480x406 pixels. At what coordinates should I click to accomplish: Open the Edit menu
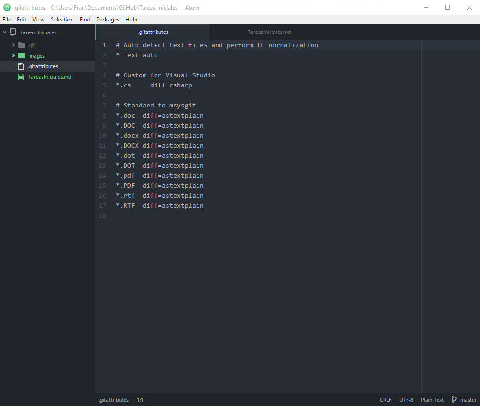coord(21,19)
